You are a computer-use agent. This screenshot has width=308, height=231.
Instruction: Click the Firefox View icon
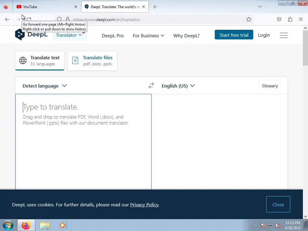[6, 7]
